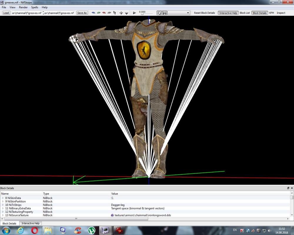Toggle the switch animation button
Viewport: 294px width, 235px height.
(165, 13)
